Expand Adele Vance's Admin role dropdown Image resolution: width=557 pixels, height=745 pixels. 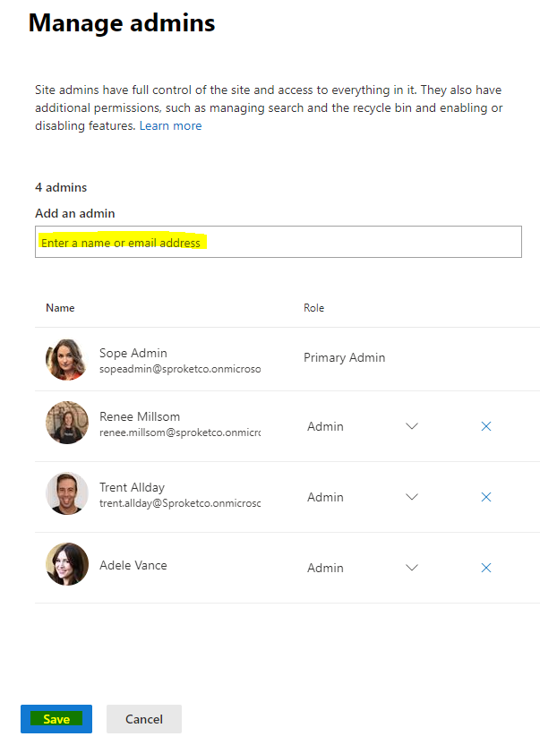click(x=411, y=568)
